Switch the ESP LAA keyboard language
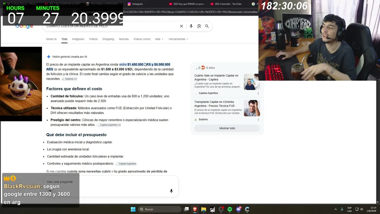 point(349,209)
